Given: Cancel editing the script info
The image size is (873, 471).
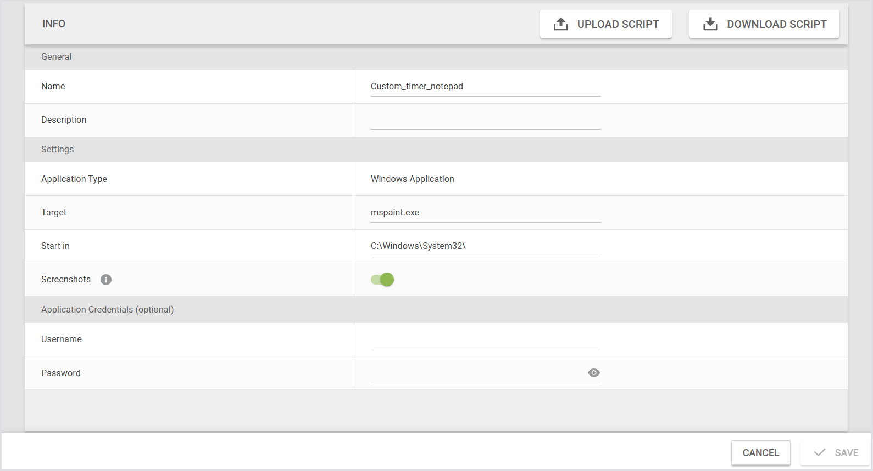Looking at the screenshot, I should 760,453.
